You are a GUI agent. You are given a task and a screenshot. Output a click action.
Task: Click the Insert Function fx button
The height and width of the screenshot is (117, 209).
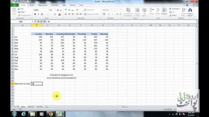tap(44, 21)
